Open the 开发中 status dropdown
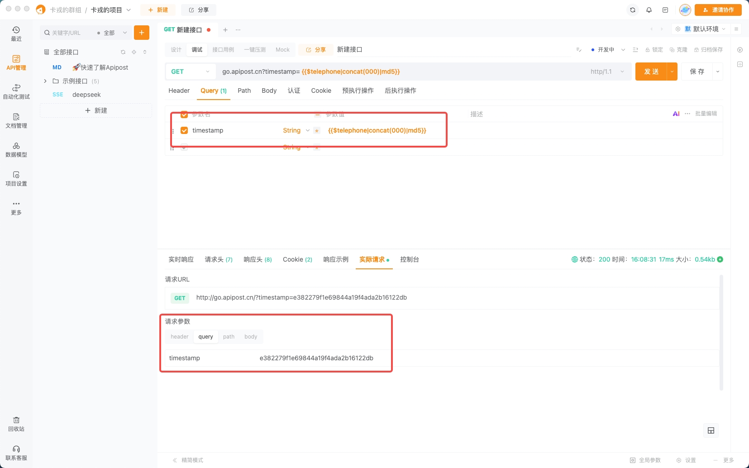 coord(608,50)
